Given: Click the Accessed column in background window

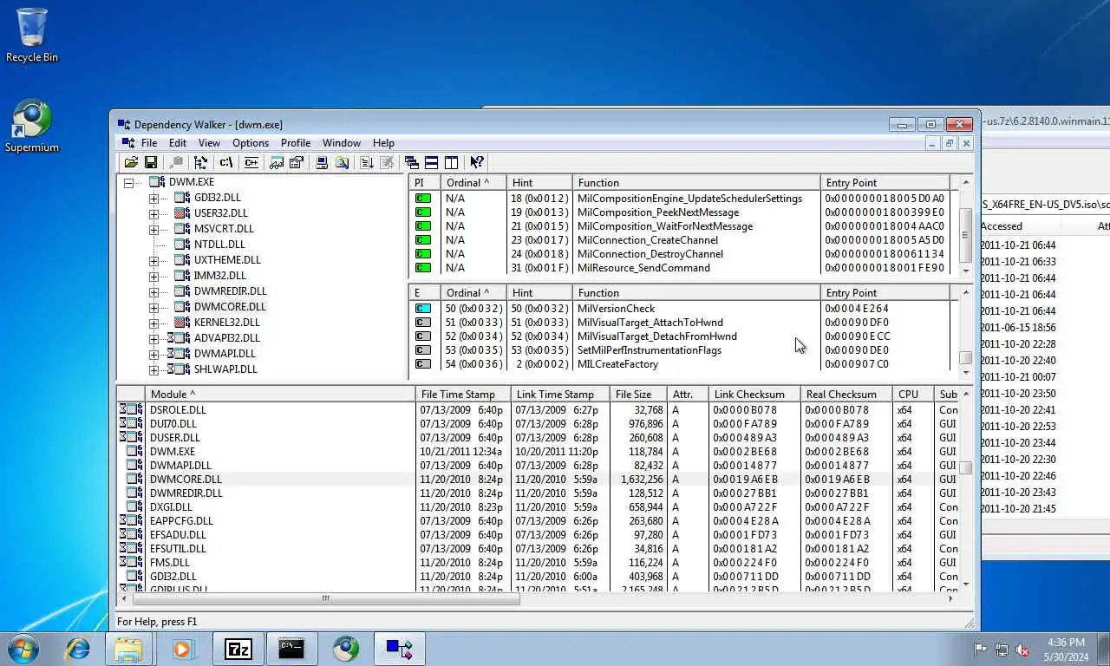Looking at the screenshot, I should point(1021,226).
